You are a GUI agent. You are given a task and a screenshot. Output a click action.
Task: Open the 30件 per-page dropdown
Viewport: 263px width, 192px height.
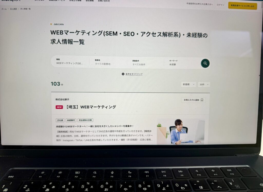[204, 85]
